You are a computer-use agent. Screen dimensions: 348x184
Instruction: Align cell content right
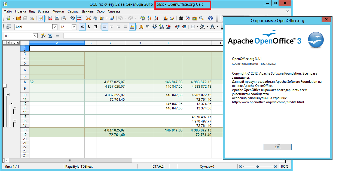pyautogui.click(x=118, y=27)
